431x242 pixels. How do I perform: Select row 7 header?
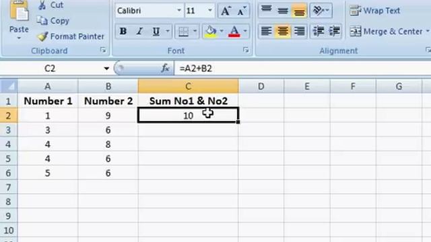coord(9,187)
